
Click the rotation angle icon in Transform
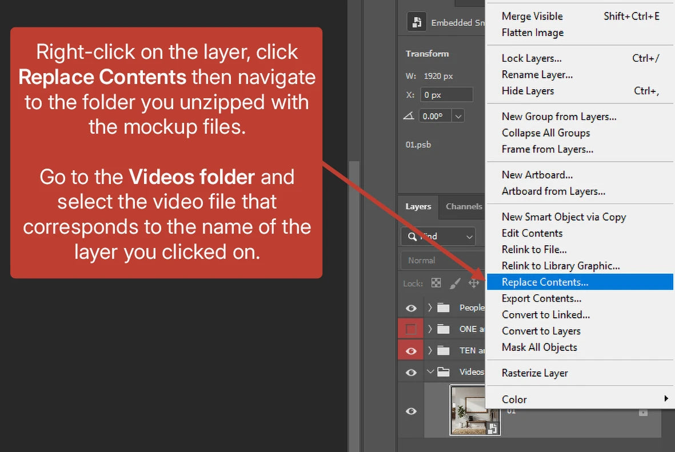409,116
